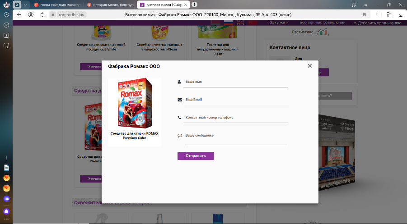
Task: Click '+ Добавить организацию'
Action: (377, 23)
